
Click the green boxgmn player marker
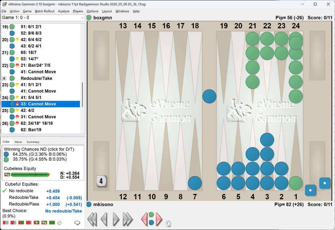tap(89, 18)
